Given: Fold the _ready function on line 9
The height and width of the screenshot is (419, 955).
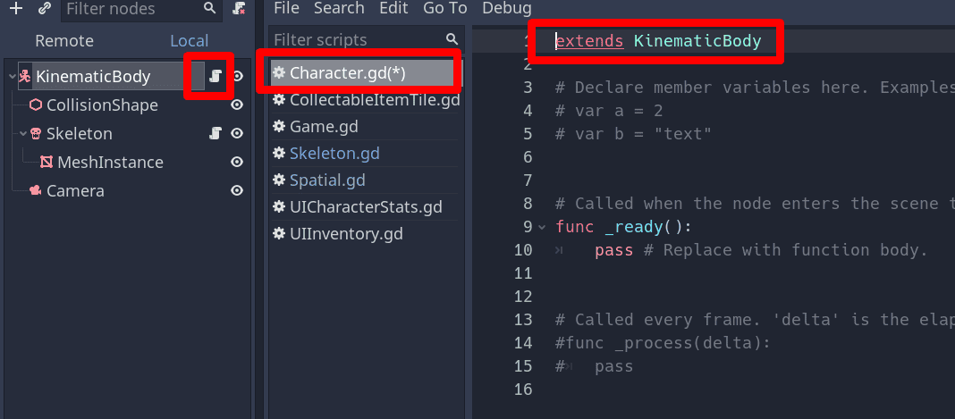Looking at the screenshot, I should pos(542,227).
